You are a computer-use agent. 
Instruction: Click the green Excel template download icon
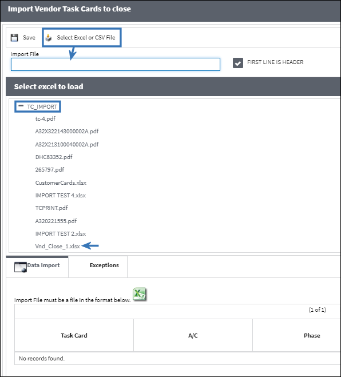[x=140, y=294]
